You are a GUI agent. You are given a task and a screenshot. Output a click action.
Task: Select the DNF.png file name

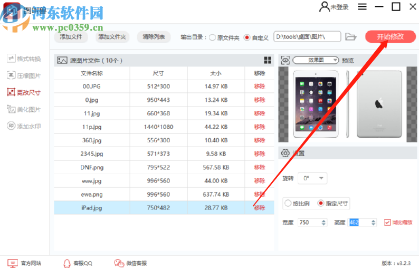(x=92, y=167)
